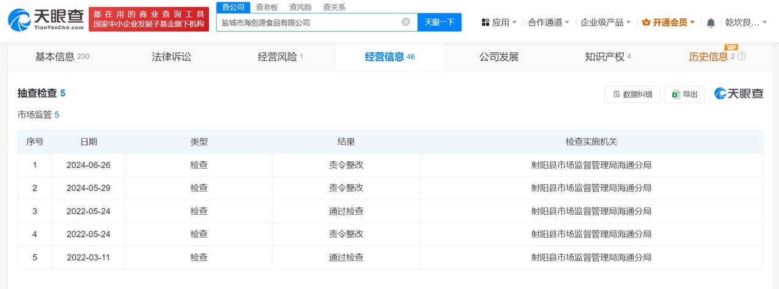
Task: Click 通过检查 result in row 3
Action: [346, 211]
